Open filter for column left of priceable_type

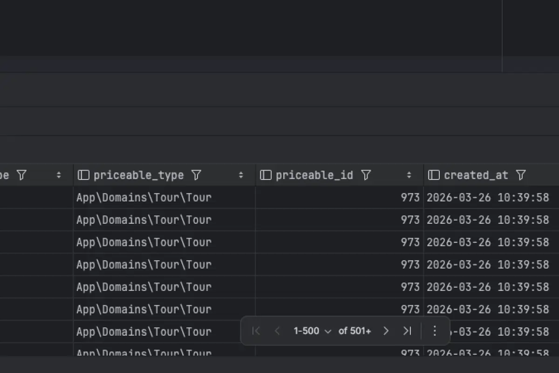pos(21,175)
